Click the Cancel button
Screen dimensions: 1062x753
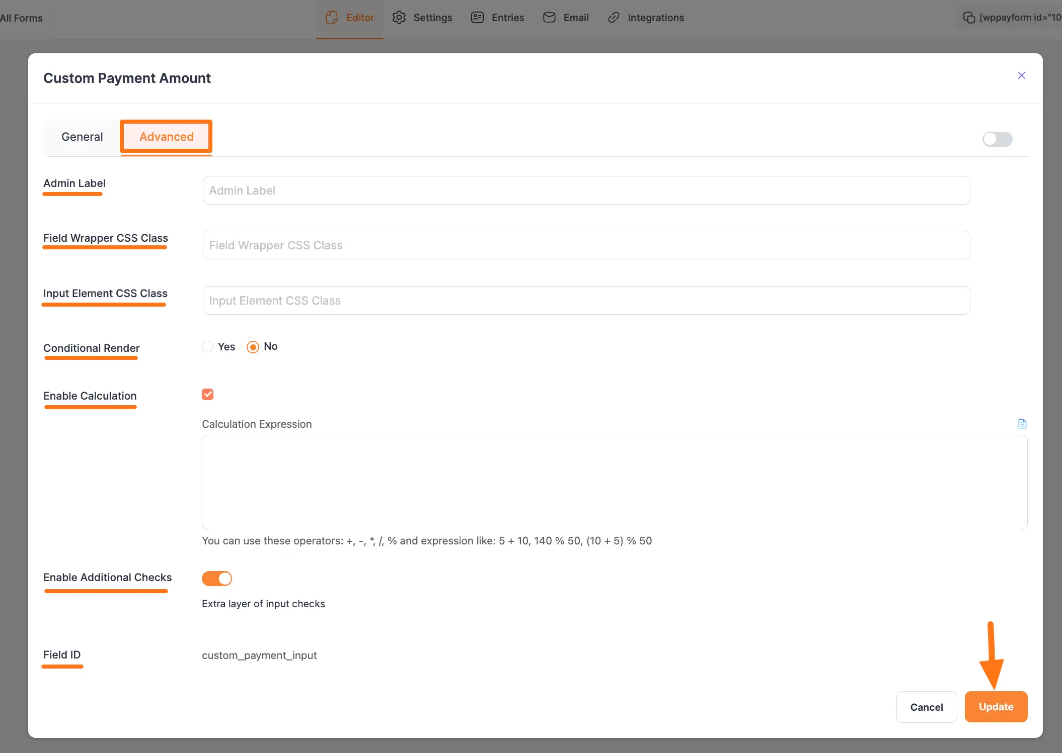(926, 707)
